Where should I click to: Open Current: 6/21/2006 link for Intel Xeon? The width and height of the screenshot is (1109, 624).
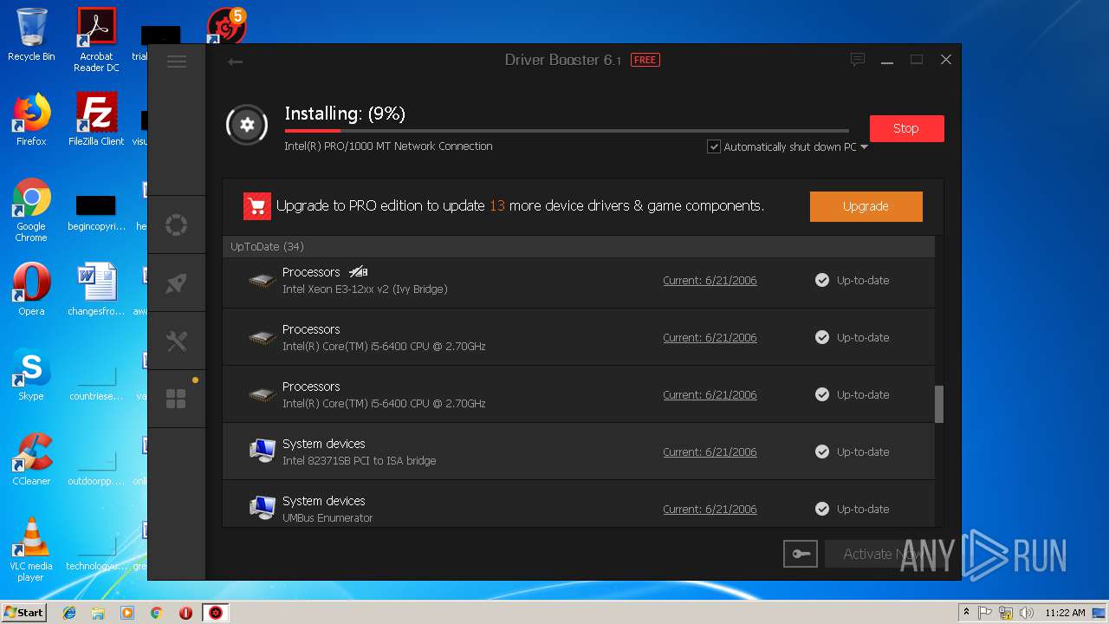point(710,281)
